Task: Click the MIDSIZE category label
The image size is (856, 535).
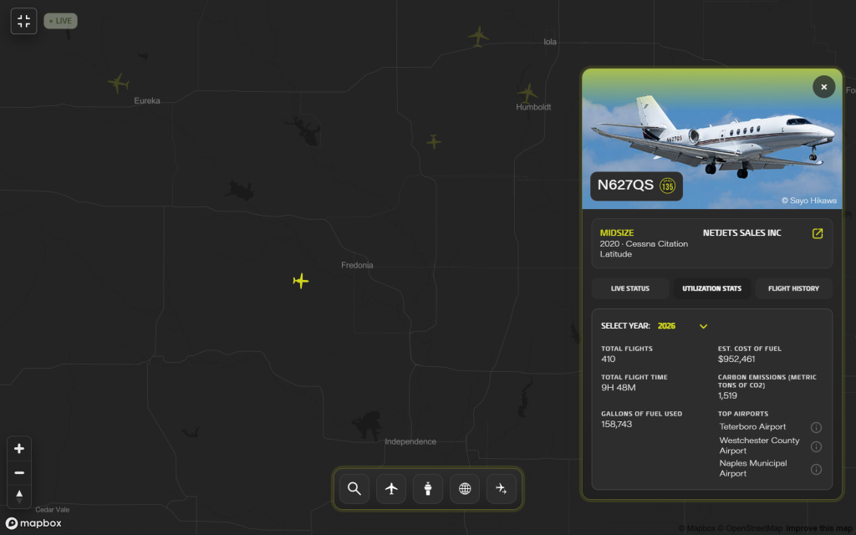Action: point(616,233)
